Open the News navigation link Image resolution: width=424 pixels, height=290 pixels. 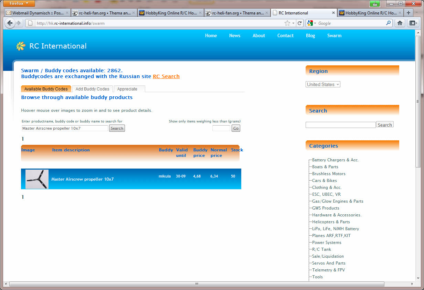(x=235, y=35)
